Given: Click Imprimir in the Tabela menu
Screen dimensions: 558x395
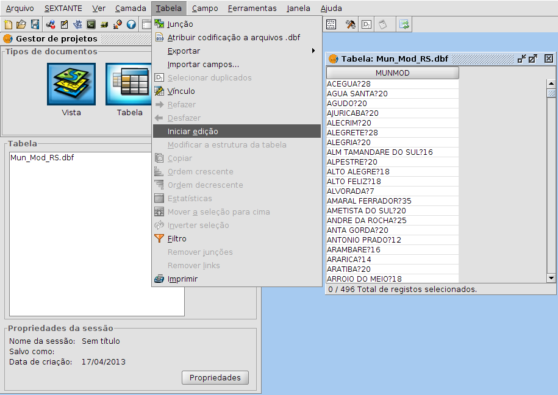Looking at the screenshot, I should click(182, 279).
